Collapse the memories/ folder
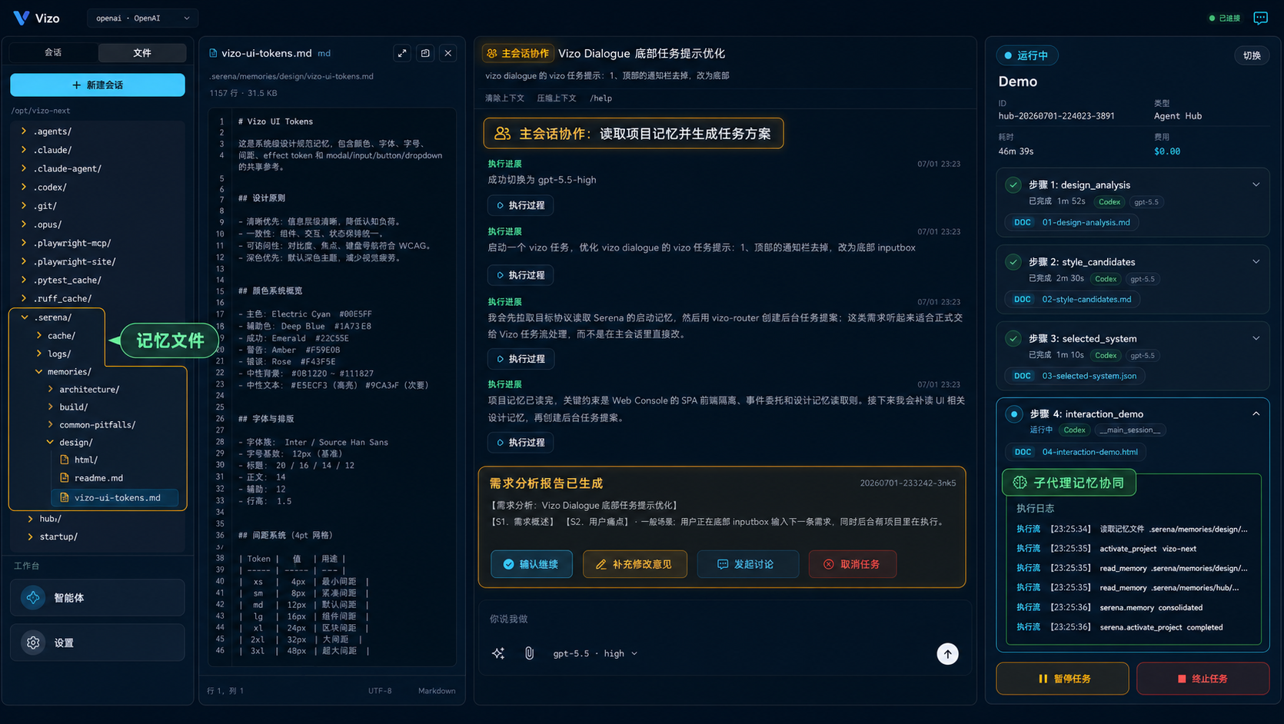Viewport: 1284px width, 724px height. click(38, 371)
